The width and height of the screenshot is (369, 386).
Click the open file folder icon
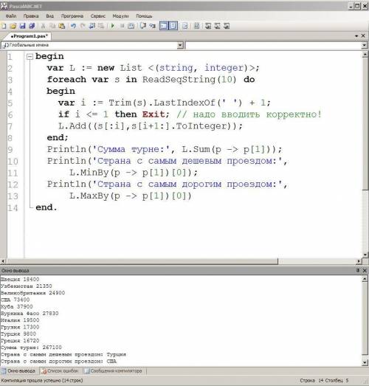13,26
